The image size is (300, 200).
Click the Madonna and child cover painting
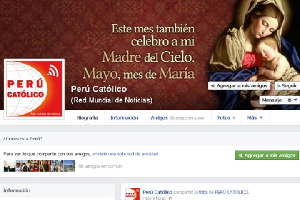253,55
